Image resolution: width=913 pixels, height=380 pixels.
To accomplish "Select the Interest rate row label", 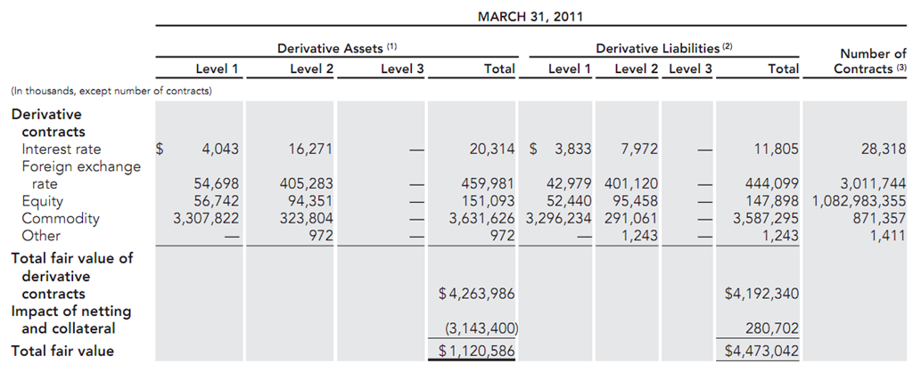I will click(62, 150).
